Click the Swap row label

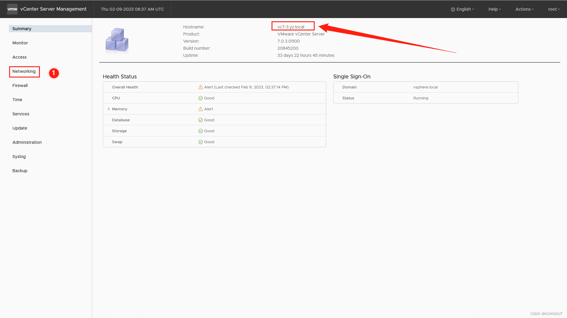point(117,142)
